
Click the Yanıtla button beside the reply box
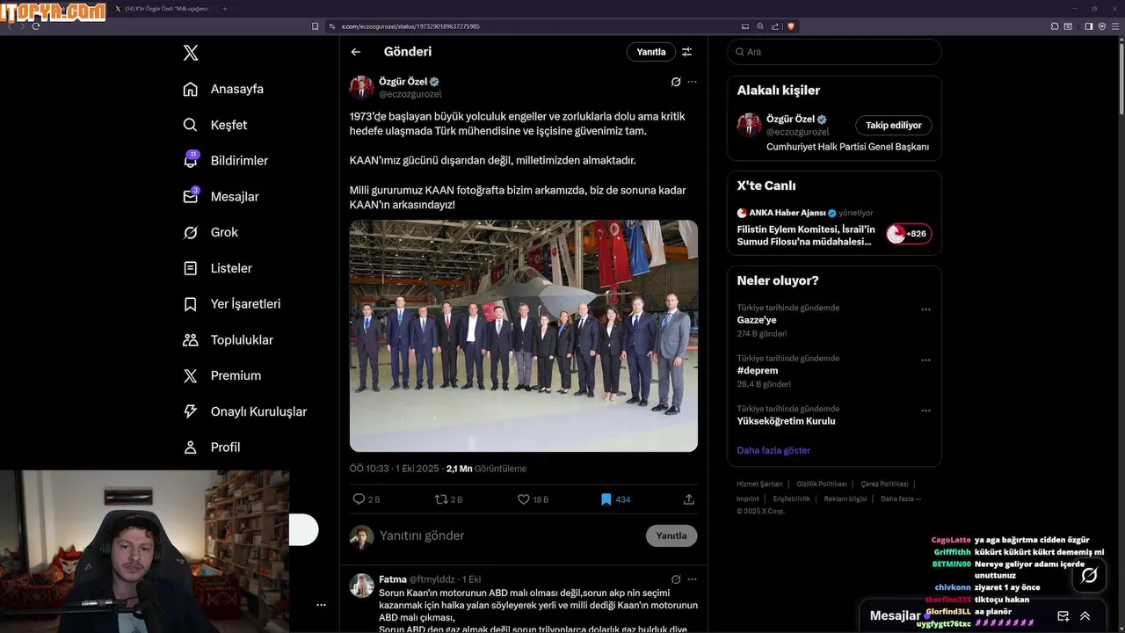(671, 535)
